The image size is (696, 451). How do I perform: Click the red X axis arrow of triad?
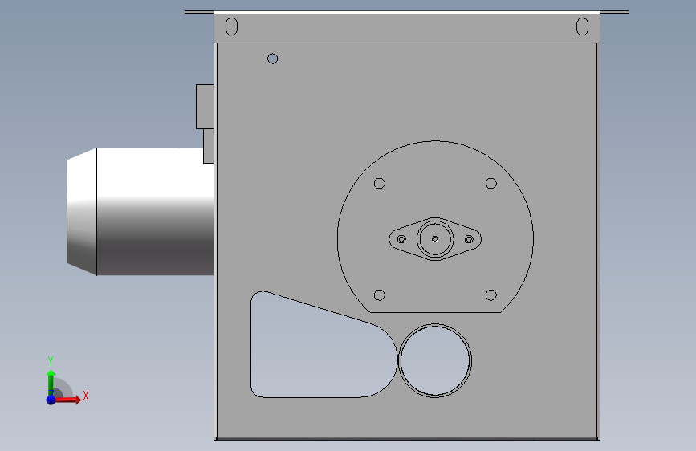(67, 400)
